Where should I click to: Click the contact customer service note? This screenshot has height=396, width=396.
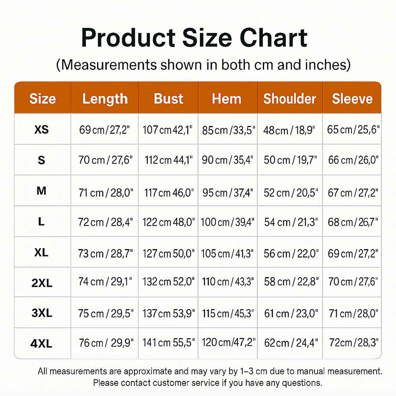(208, 383)
